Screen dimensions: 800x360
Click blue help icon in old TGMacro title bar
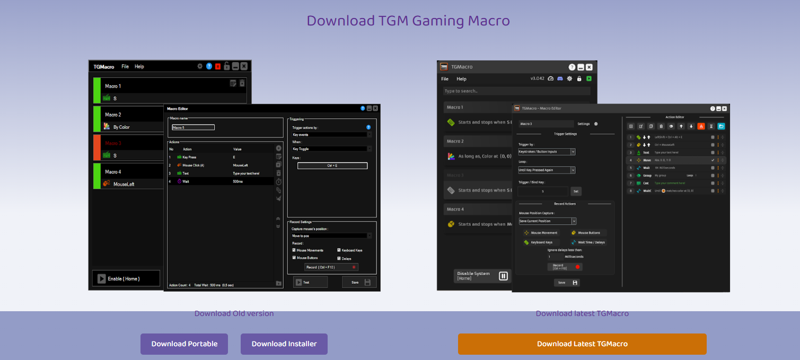pos(209,66)
